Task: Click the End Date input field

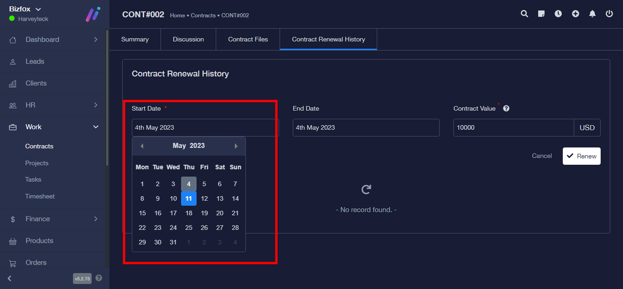Action: pos(366,128)
